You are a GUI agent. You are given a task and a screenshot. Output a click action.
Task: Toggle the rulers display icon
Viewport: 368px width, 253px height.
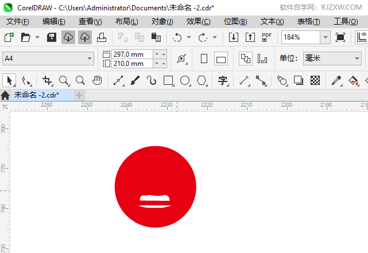[362, 37]
